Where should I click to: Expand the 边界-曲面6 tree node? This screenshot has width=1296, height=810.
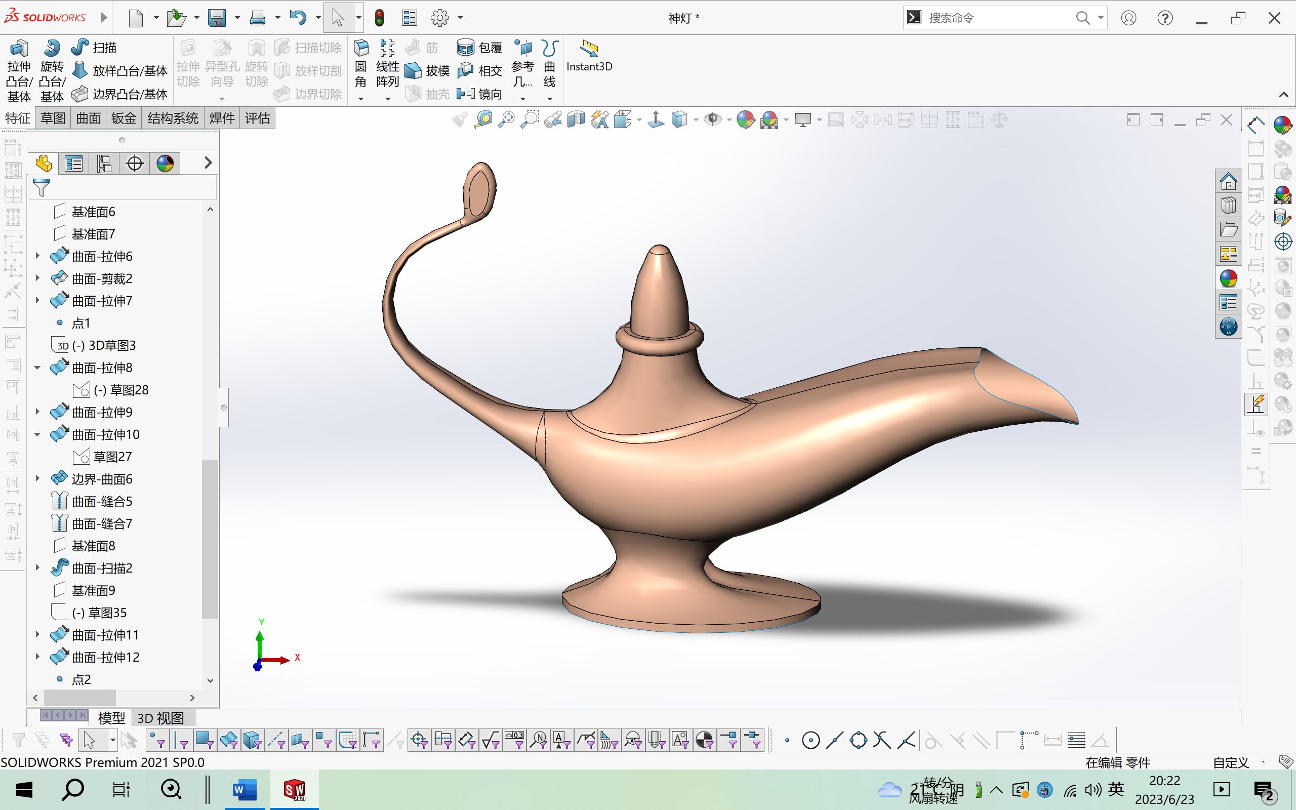click(37, 478)
